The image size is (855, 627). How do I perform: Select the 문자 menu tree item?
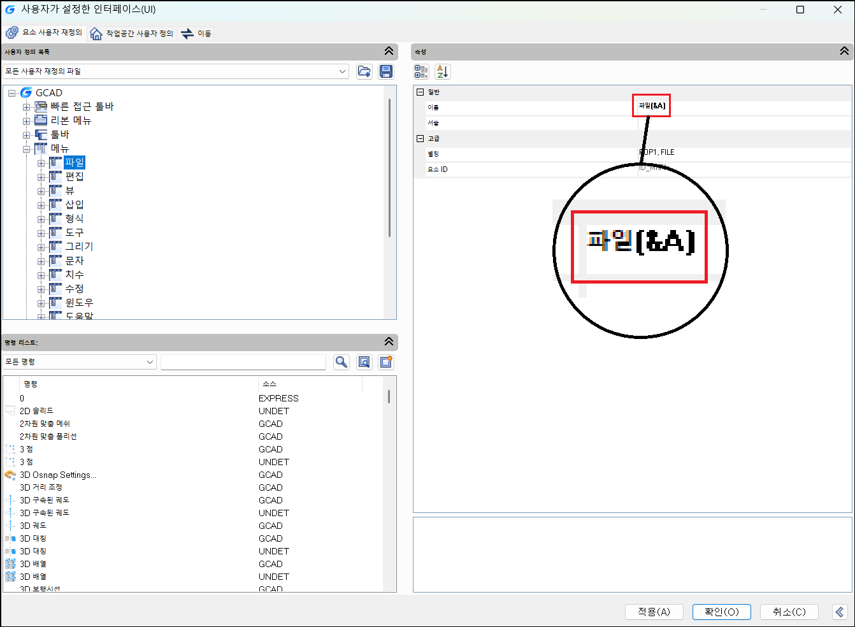75,261
